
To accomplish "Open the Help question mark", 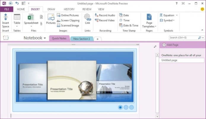I will (x=176, y=4).
